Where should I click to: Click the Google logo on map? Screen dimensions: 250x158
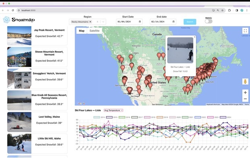pos(81,104)
